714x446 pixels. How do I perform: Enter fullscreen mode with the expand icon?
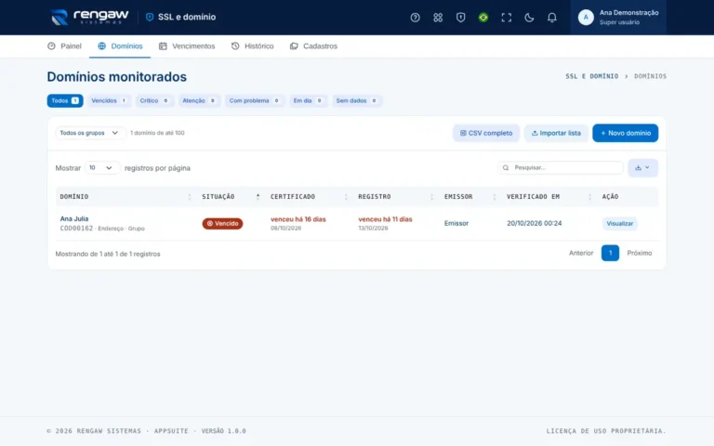(x=506, y=18)
